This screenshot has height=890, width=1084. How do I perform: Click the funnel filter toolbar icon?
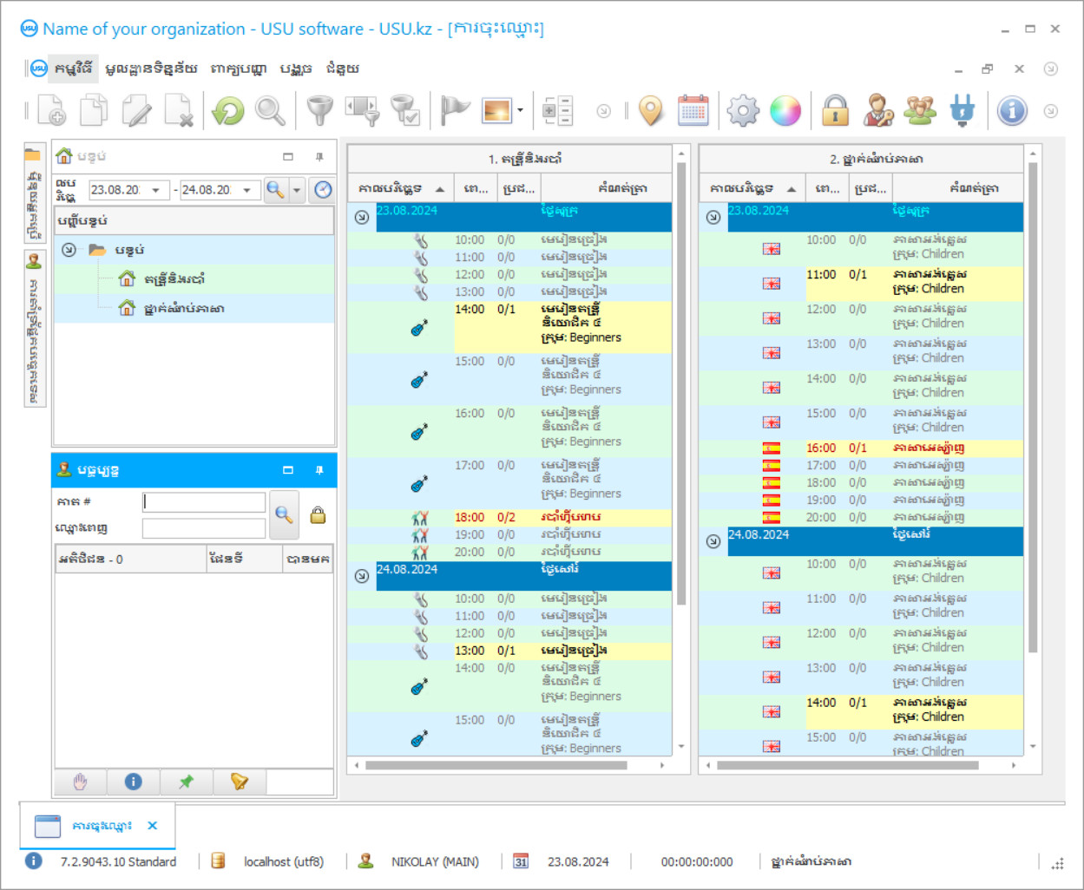click(319, 111)
